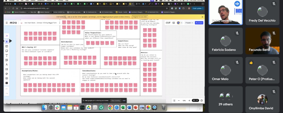The image size is (283, 113).
Task: Open Slack from the dock
Action: [x=57, y=108]
